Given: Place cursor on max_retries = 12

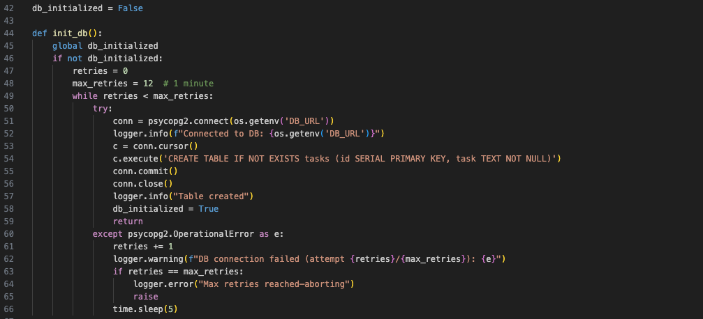Looking at the screenshot, I should tap(112, 83).
